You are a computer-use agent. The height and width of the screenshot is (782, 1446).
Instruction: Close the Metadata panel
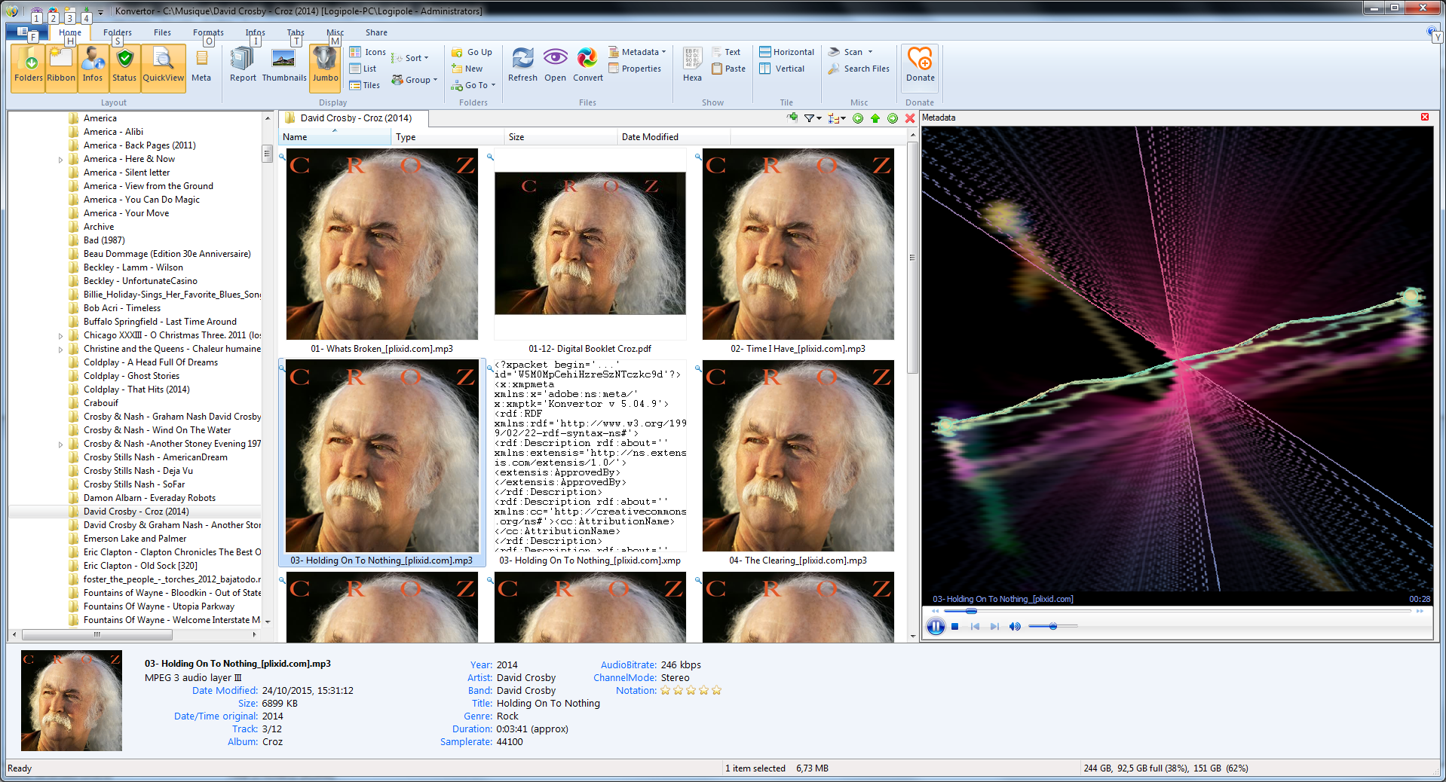[x=1425, y=117]
